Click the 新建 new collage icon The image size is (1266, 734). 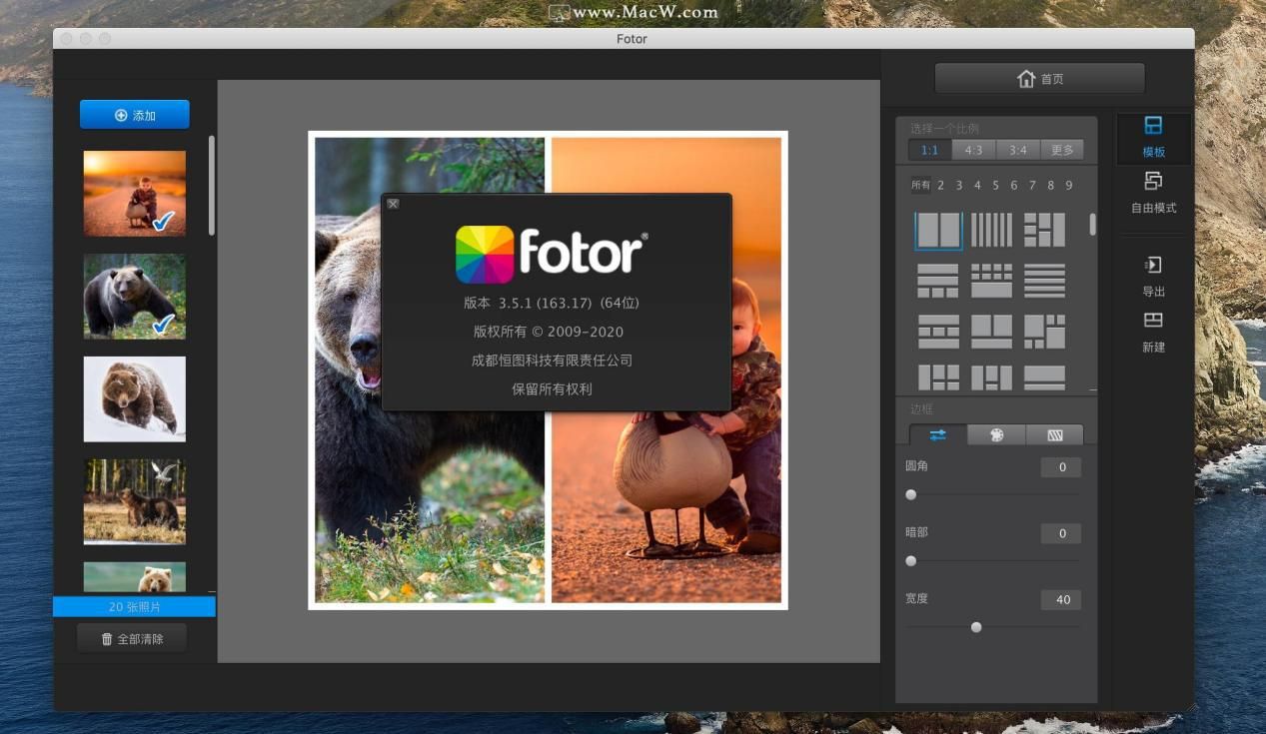click(1153, 321)
